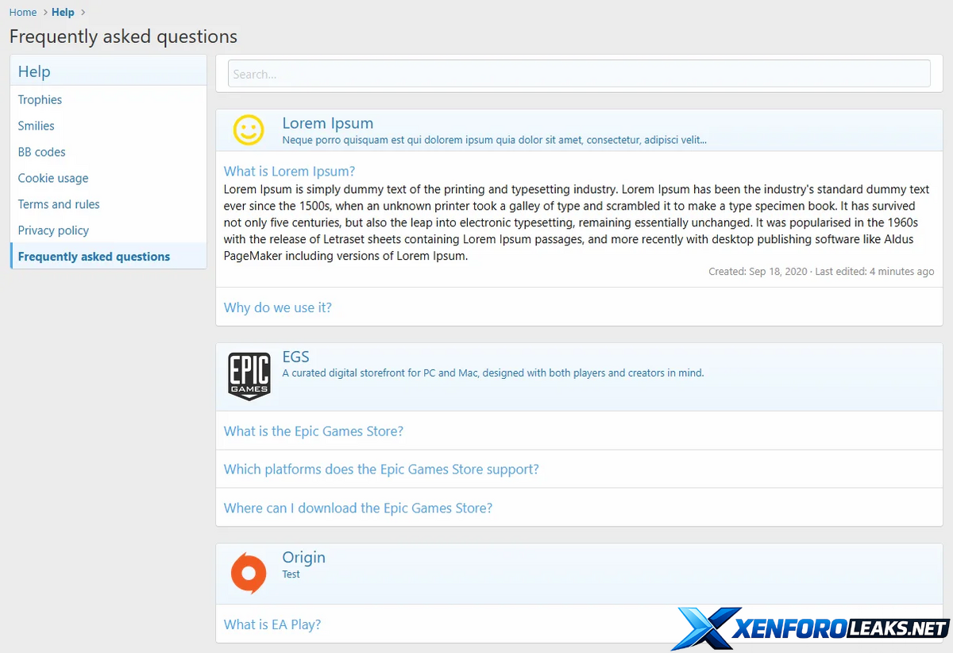Open Trophies in the Help sidebar
The image size is (953, 653).
coord(40,100)
